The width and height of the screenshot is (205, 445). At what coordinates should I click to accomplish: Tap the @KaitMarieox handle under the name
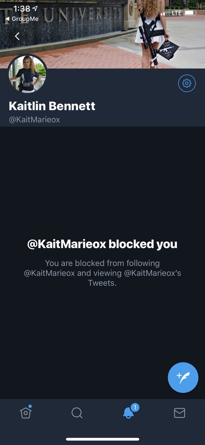point(34,120)
